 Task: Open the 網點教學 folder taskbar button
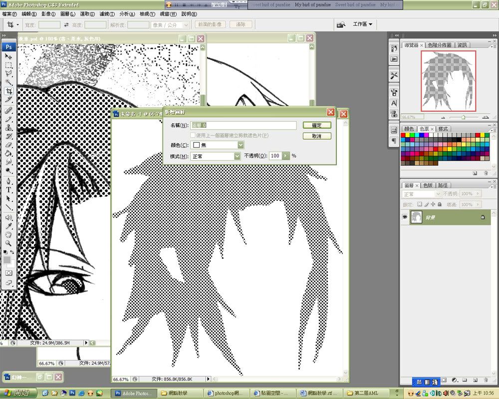(x=181, y=394)
